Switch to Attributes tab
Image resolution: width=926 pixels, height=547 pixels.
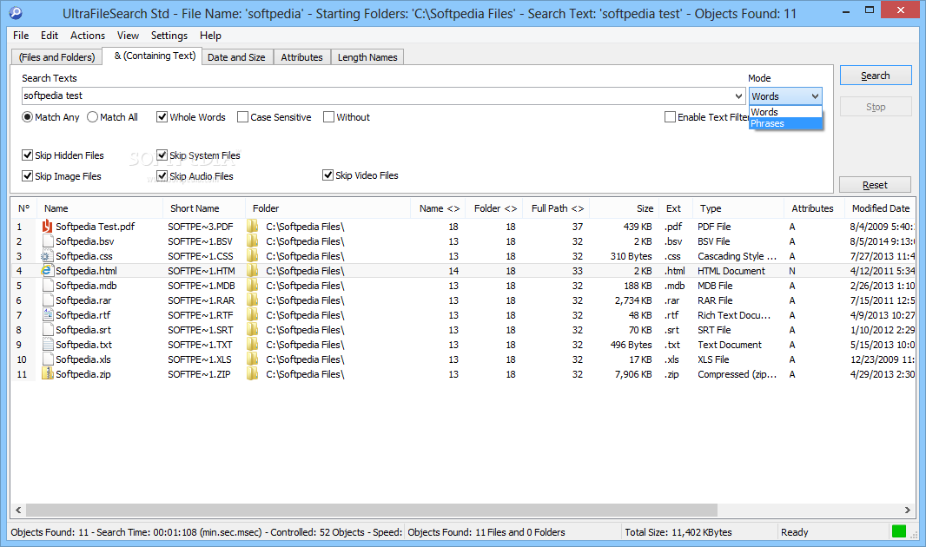[x=301, y=57]
